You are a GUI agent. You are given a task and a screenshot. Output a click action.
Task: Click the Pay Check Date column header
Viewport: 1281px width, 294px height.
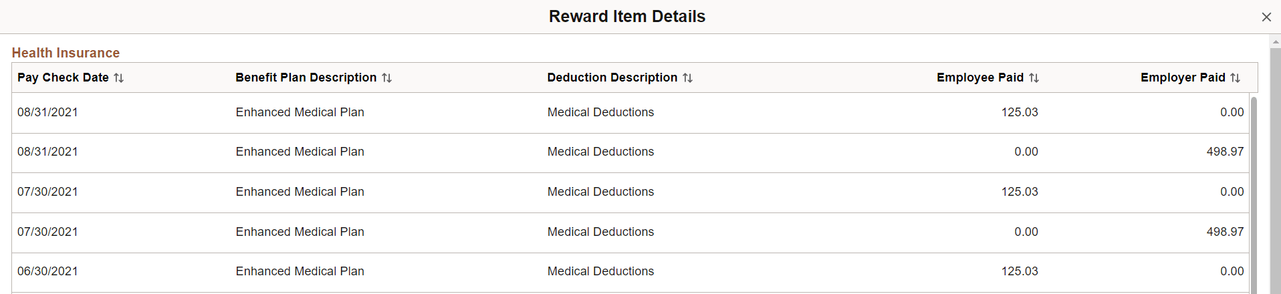click(64, 78)
